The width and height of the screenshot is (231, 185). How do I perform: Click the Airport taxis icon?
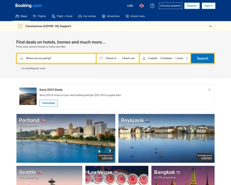point(127,16)
